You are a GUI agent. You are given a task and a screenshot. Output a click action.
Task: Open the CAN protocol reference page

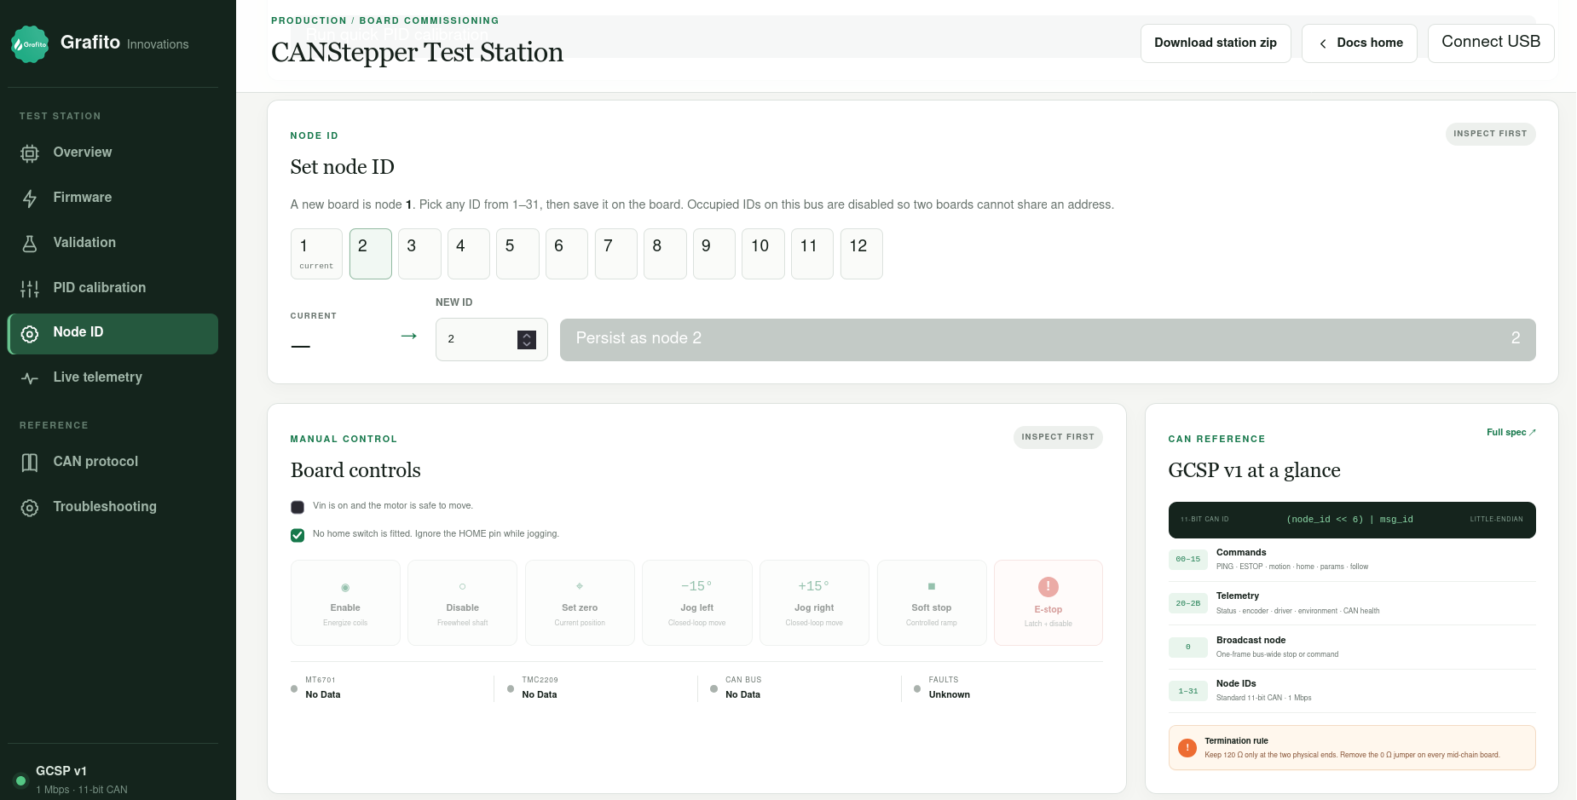(113, 462)
